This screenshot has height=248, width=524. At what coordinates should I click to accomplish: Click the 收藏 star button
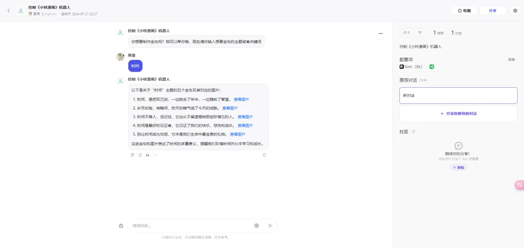(464, 11)
